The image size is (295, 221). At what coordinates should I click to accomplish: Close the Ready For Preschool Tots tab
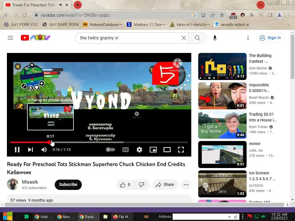tap(67, 5)
